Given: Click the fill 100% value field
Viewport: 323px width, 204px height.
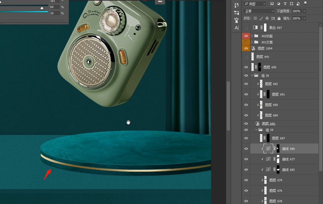Looking at the screenshot, I should [x=296, y=18].
